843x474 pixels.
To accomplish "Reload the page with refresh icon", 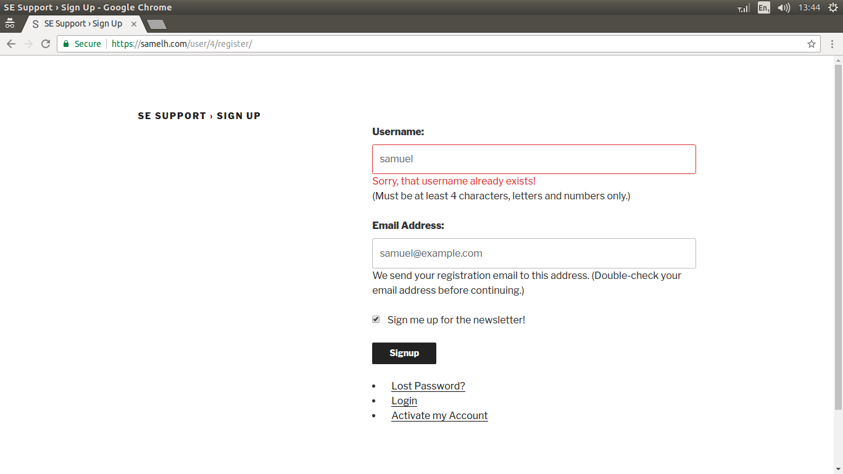I will [x=46, y=44].
